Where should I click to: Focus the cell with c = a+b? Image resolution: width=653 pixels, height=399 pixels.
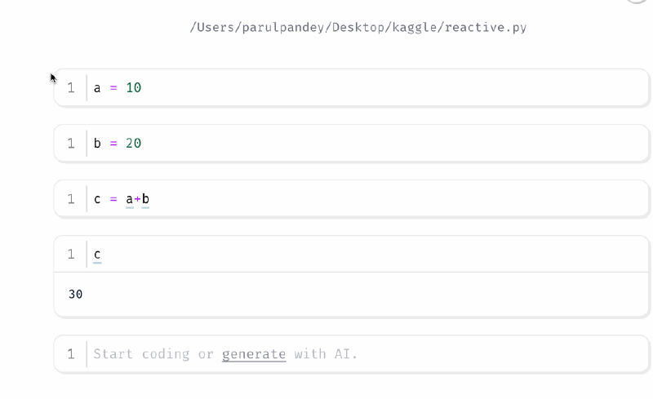[x=367, y=198]
